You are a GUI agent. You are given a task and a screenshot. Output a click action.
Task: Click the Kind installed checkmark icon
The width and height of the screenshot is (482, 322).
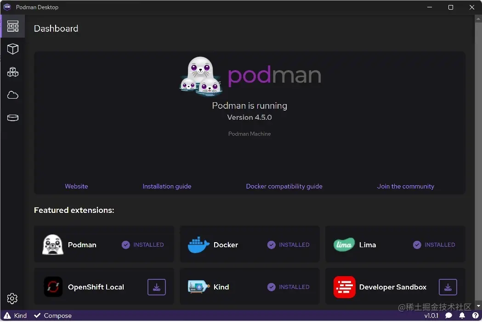coord(272,287)
